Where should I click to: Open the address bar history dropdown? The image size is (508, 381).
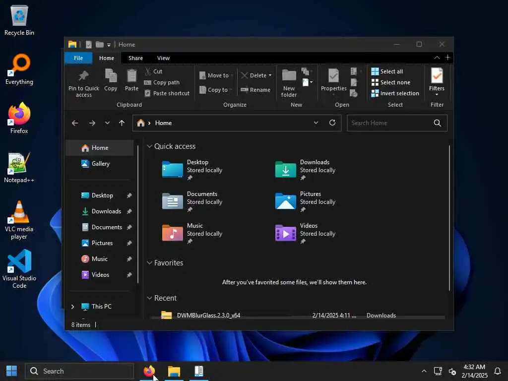316,123
